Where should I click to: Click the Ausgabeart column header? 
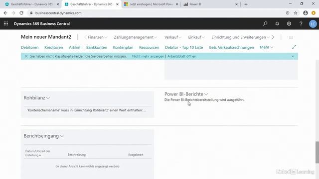click(x=136, y=155)
